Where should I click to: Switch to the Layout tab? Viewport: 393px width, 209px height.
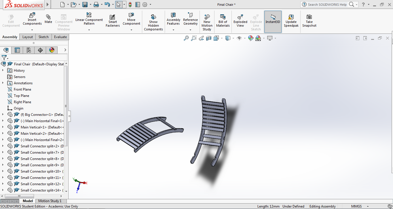pyautogui.click(x=28, y=37)
